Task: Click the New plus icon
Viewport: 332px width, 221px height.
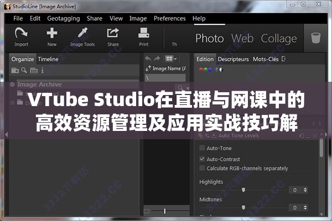Action: point(52,33)
